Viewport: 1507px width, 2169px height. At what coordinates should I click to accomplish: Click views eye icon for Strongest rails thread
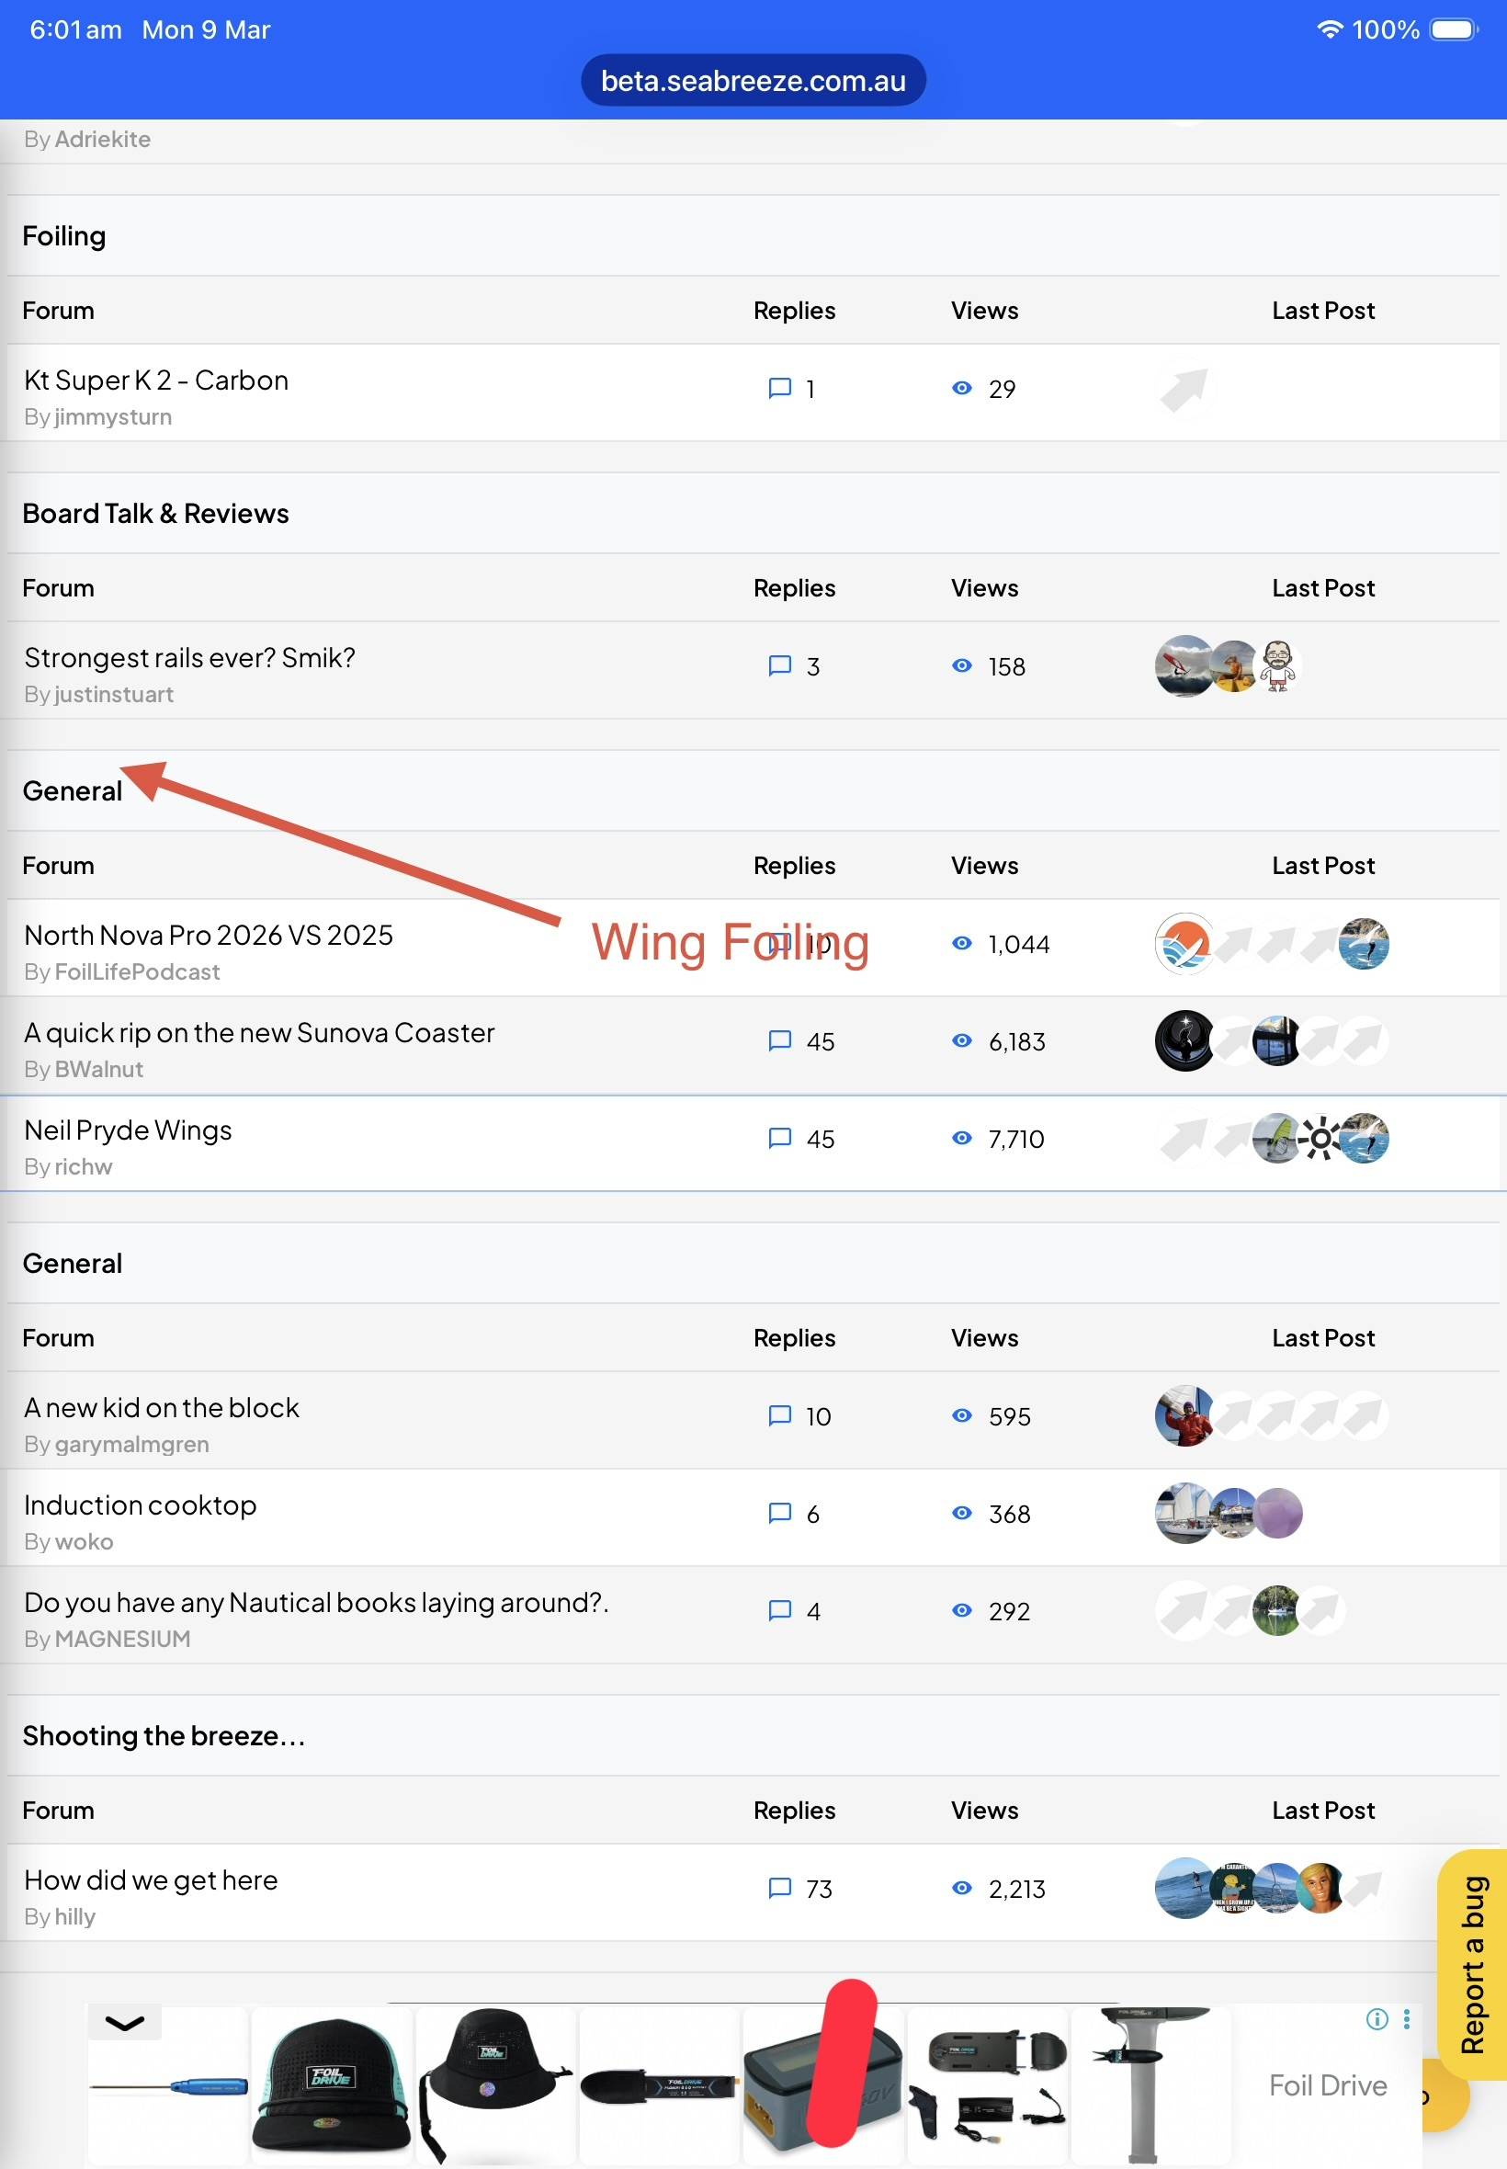(961, 665)
